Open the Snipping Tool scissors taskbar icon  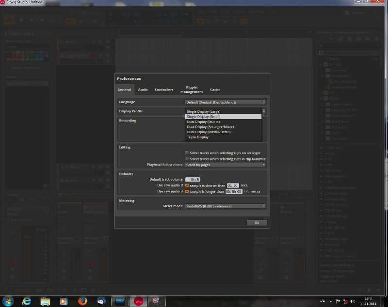tap(156, 301)
